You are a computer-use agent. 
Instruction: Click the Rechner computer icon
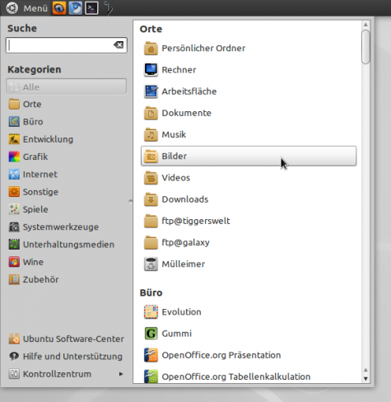[151, 70]
